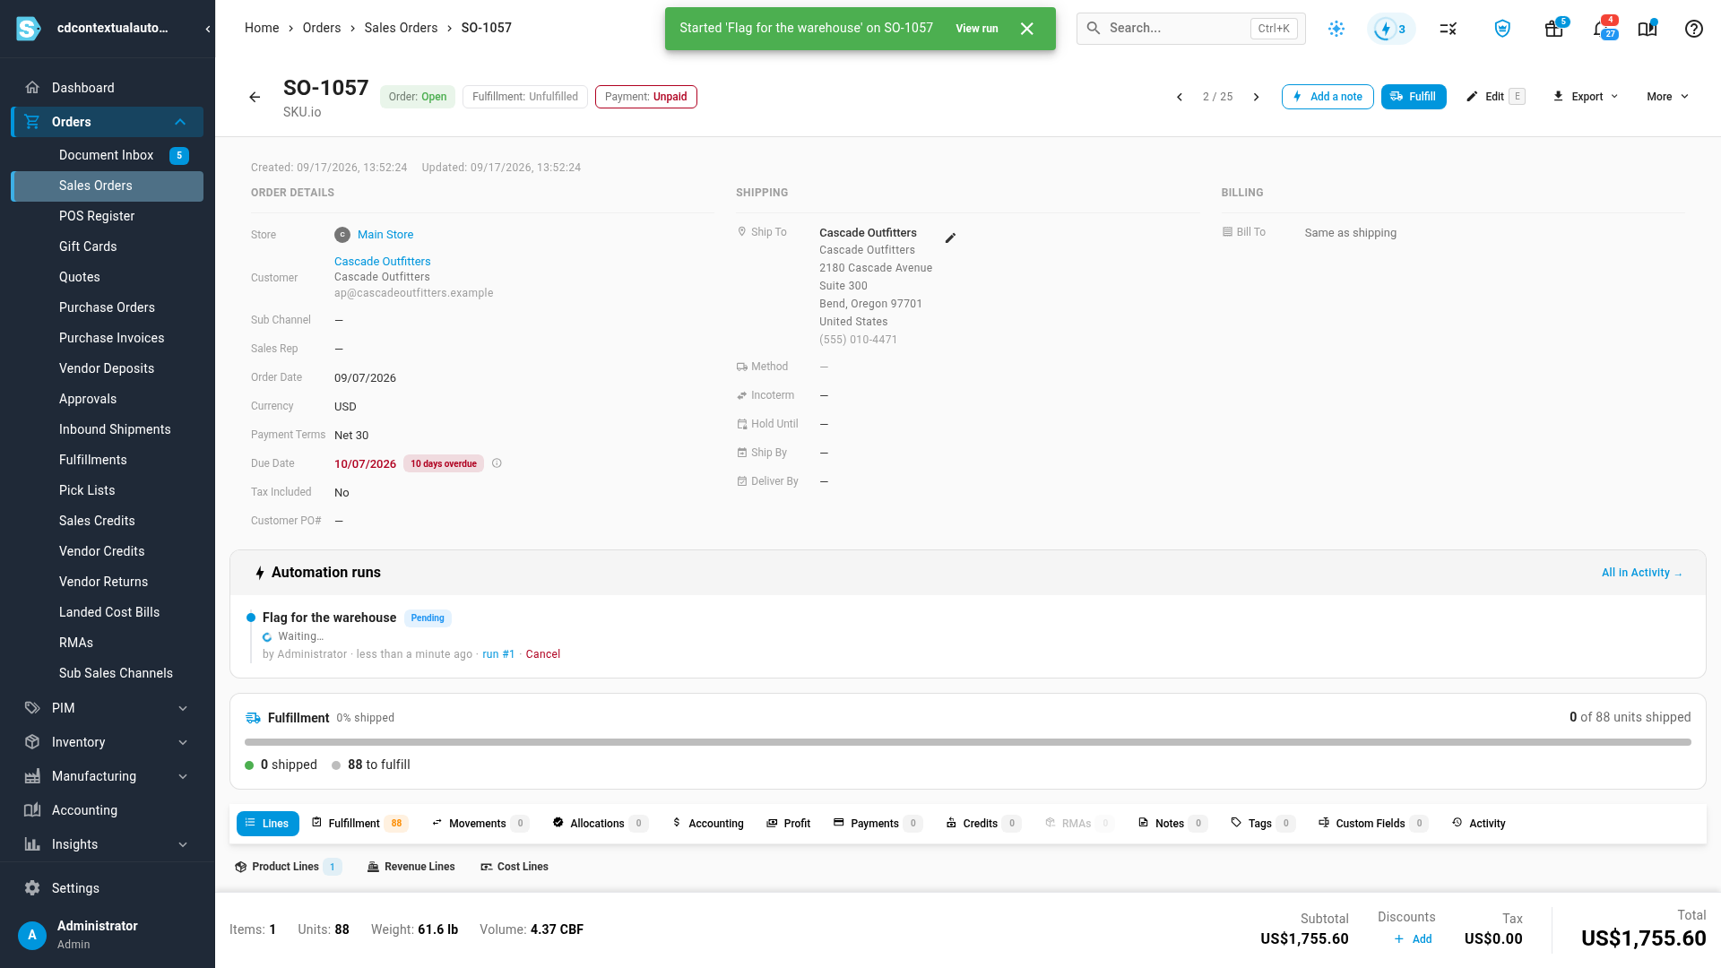This screenshot has width=1721, height=968.
Task: Open Settings in sidebar
Action: (x=75, y=888)
